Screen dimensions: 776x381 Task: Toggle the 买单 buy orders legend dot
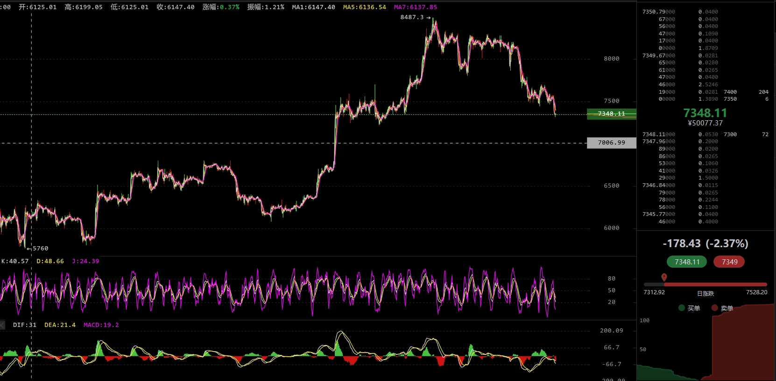click(682, 308)
